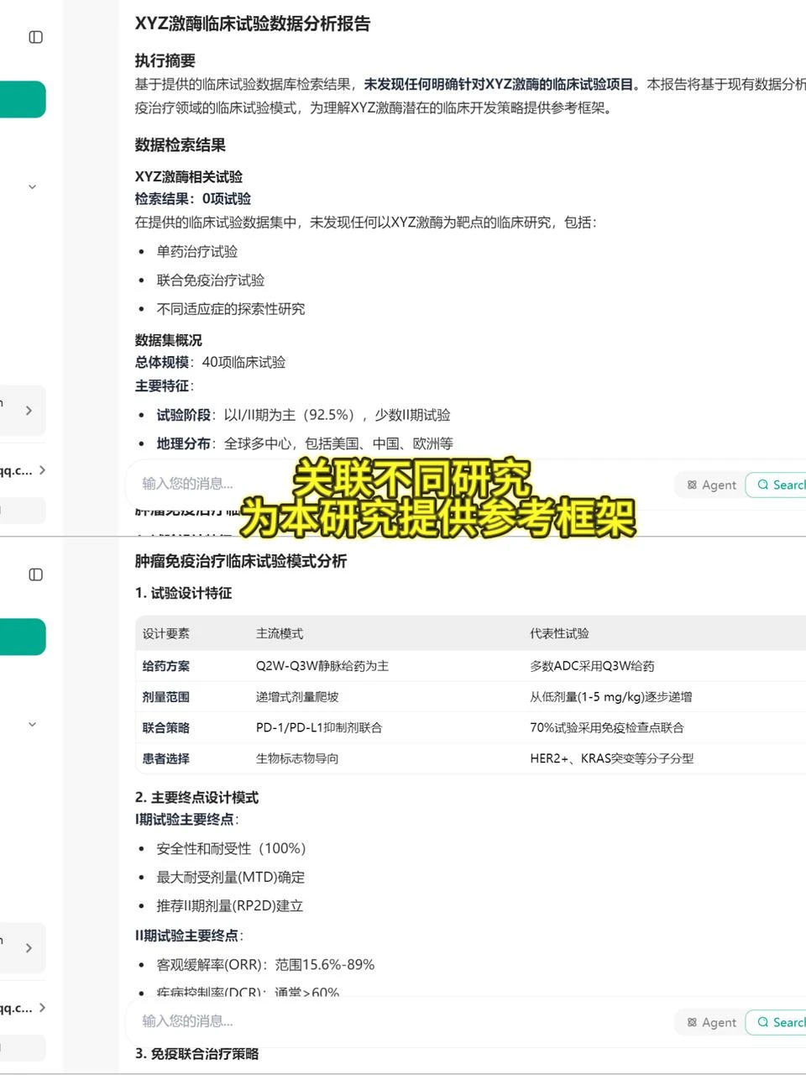
Task: Click the 从低剂量(1-5 mg/kg)逐步递增 cell
Action: [x=611, y=697]
